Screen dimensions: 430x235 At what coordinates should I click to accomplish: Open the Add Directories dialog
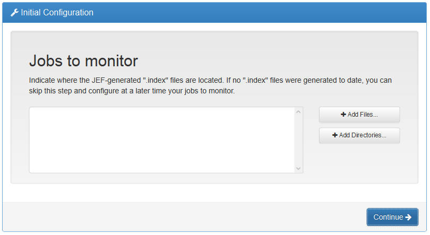point(359,135)
